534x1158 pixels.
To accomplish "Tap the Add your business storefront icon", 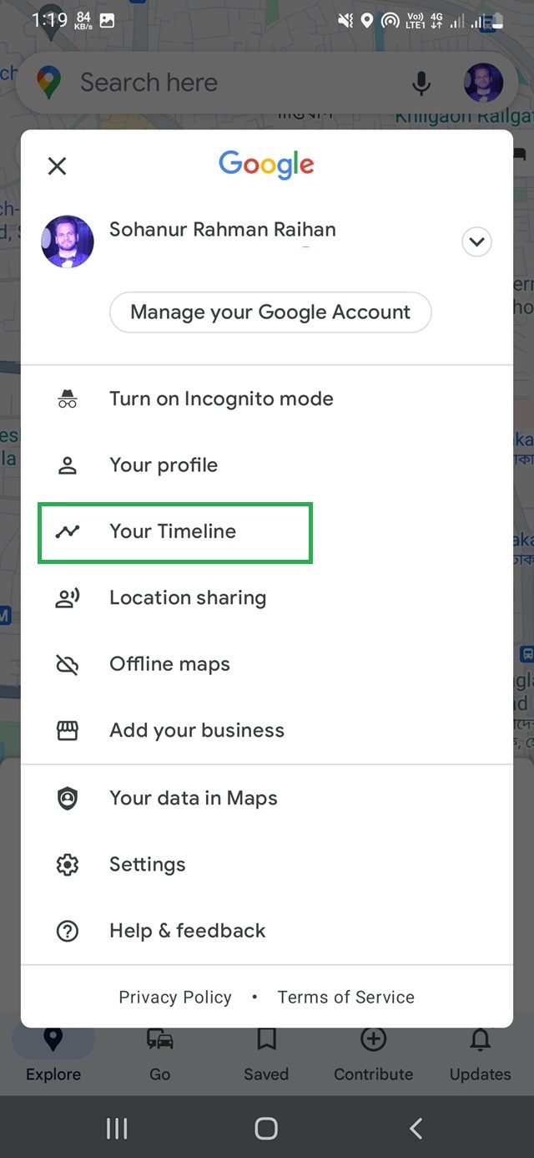I will [x=67, y=731].
